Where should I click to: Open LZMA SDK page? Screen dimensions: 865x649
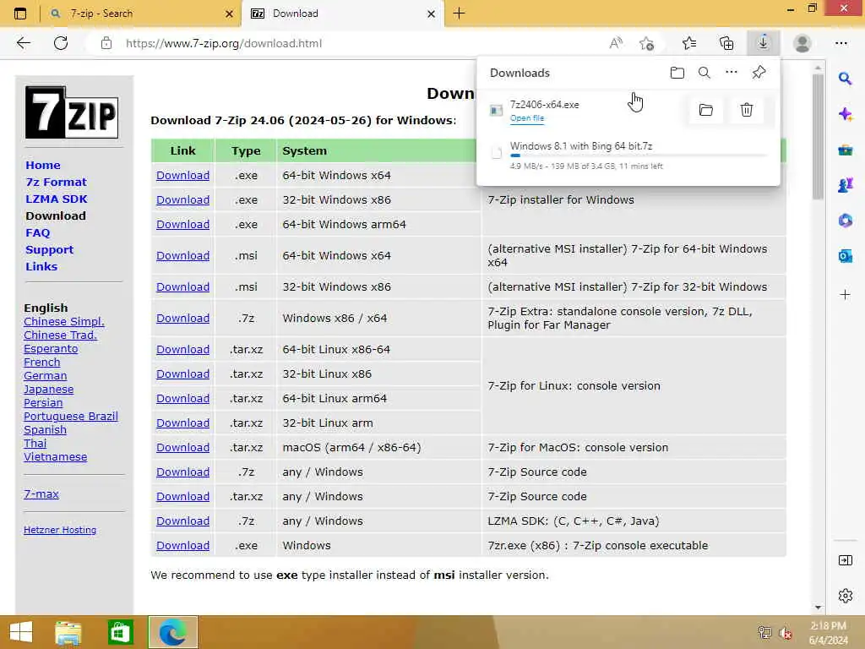pos(57,199)
